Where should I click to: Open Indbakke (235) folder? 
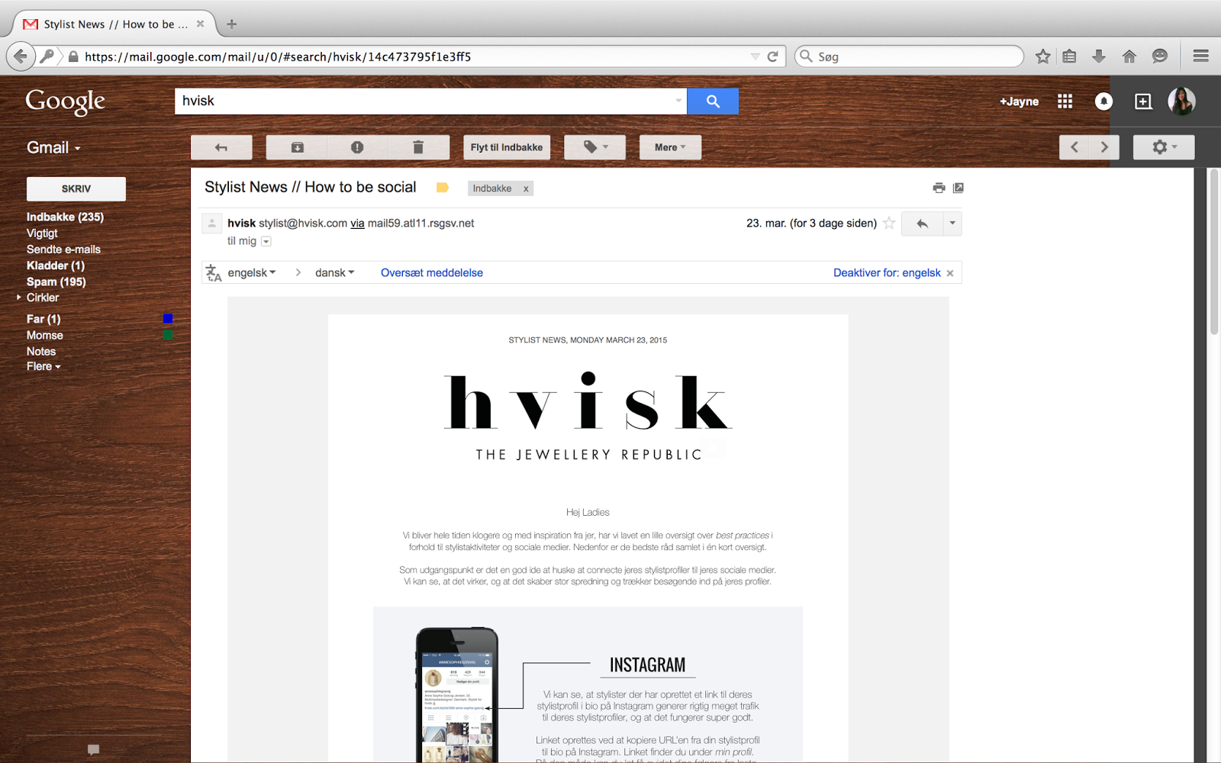click(x=65, y=217)
